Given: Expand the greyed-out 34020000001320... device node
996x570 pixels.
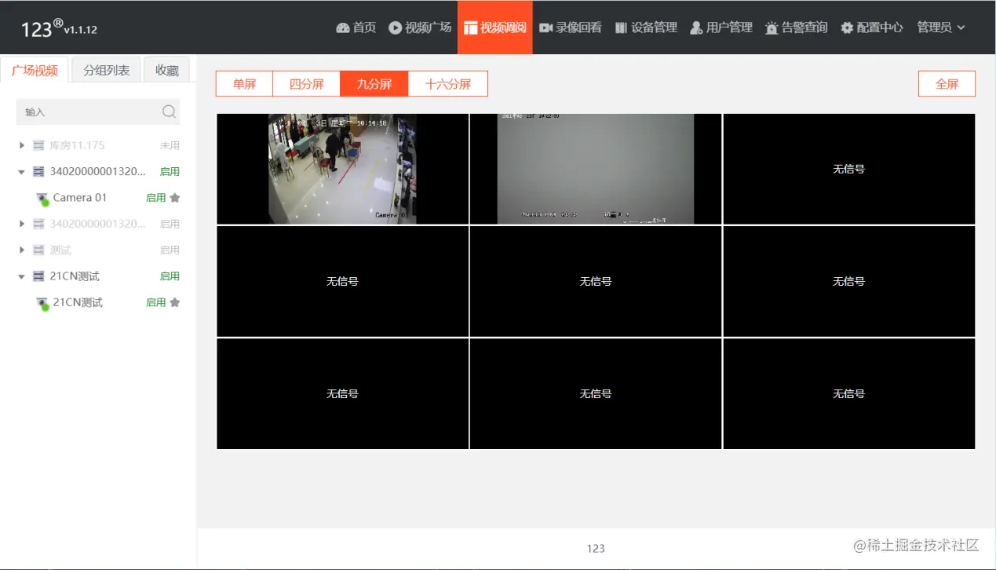Looking at the screenshot, I should [x=21, y=224].
